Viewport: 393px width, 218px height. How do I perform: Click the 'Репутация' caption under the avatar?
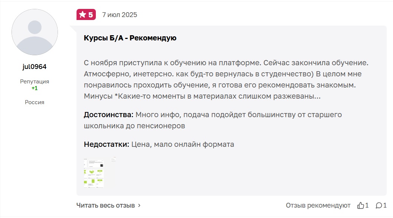click(35, 81)
